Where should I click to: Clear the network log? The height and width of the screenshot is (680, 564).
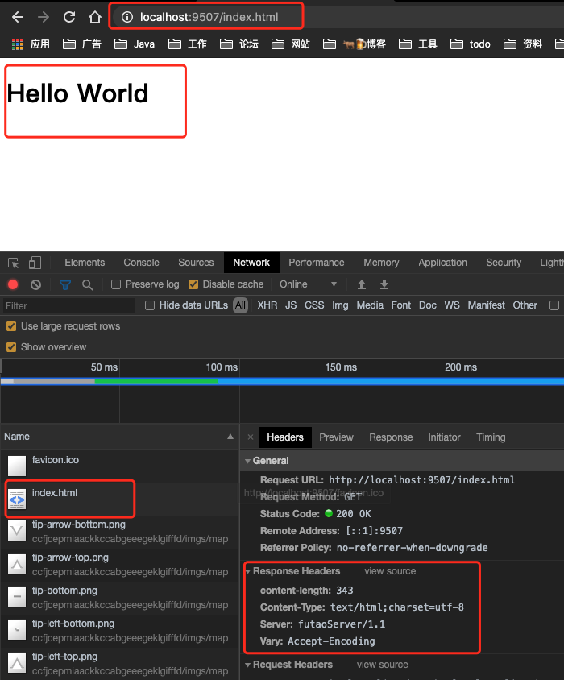coord(35,284)
